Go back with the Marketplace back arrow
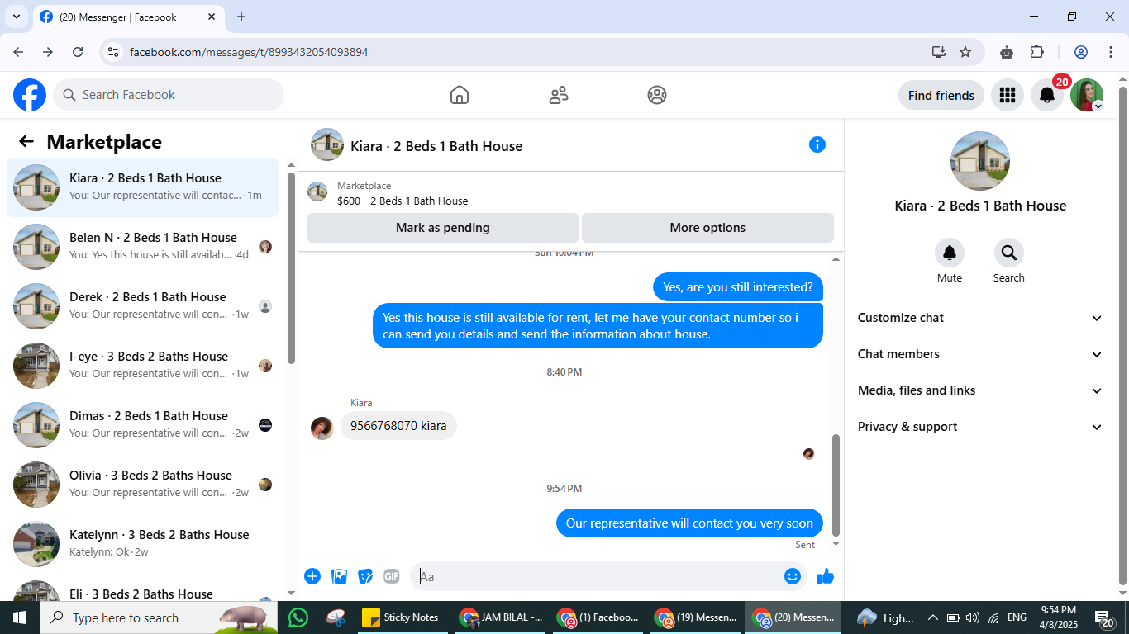This screenshot has width=1129, height=634. coord(26,141)
